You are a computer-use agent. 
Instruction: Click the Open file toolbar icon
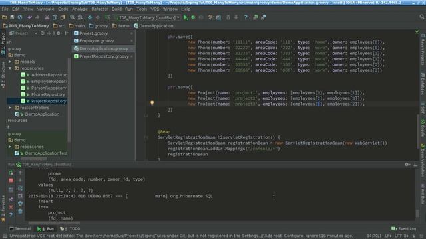click(4, 17)
